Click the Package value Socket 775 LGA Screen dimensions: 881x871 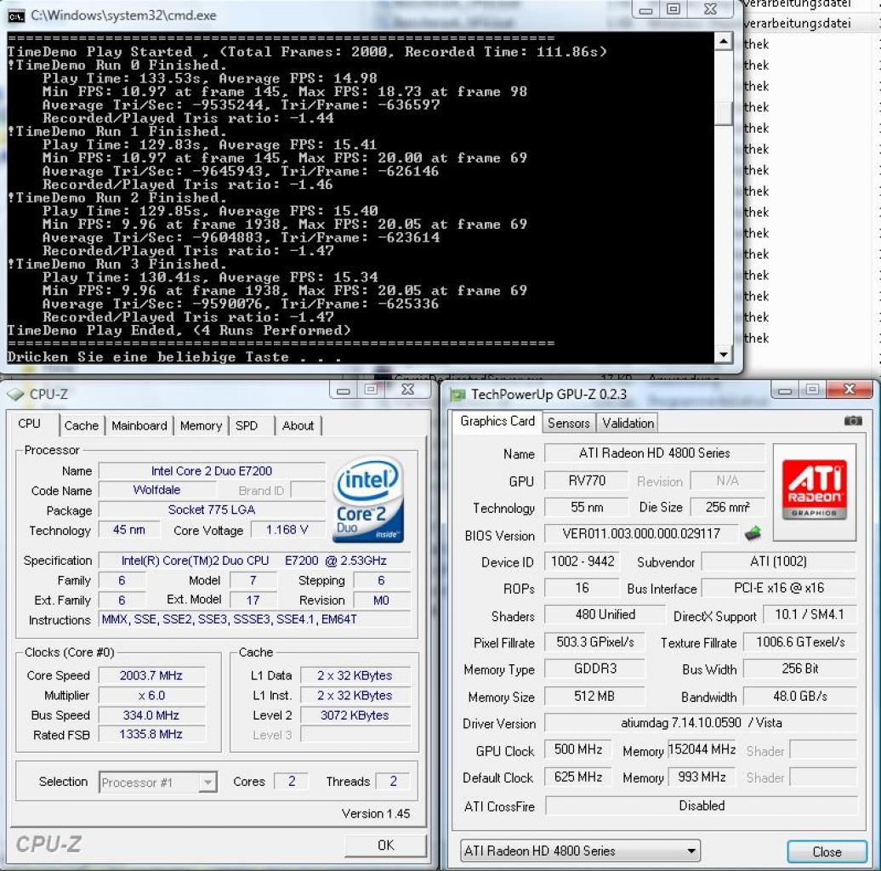(212, 510)
